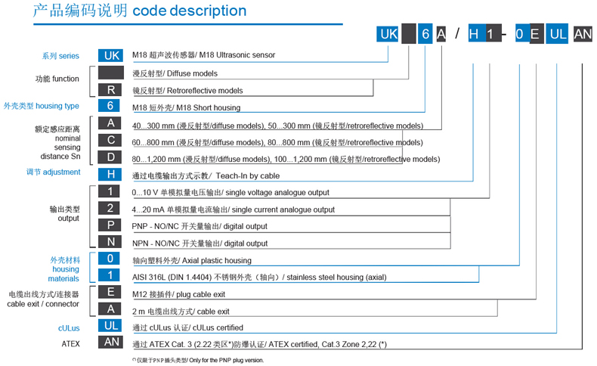Click the 2 code box for 4...20 mA output

pyautogui.click(x=110, y=208)
